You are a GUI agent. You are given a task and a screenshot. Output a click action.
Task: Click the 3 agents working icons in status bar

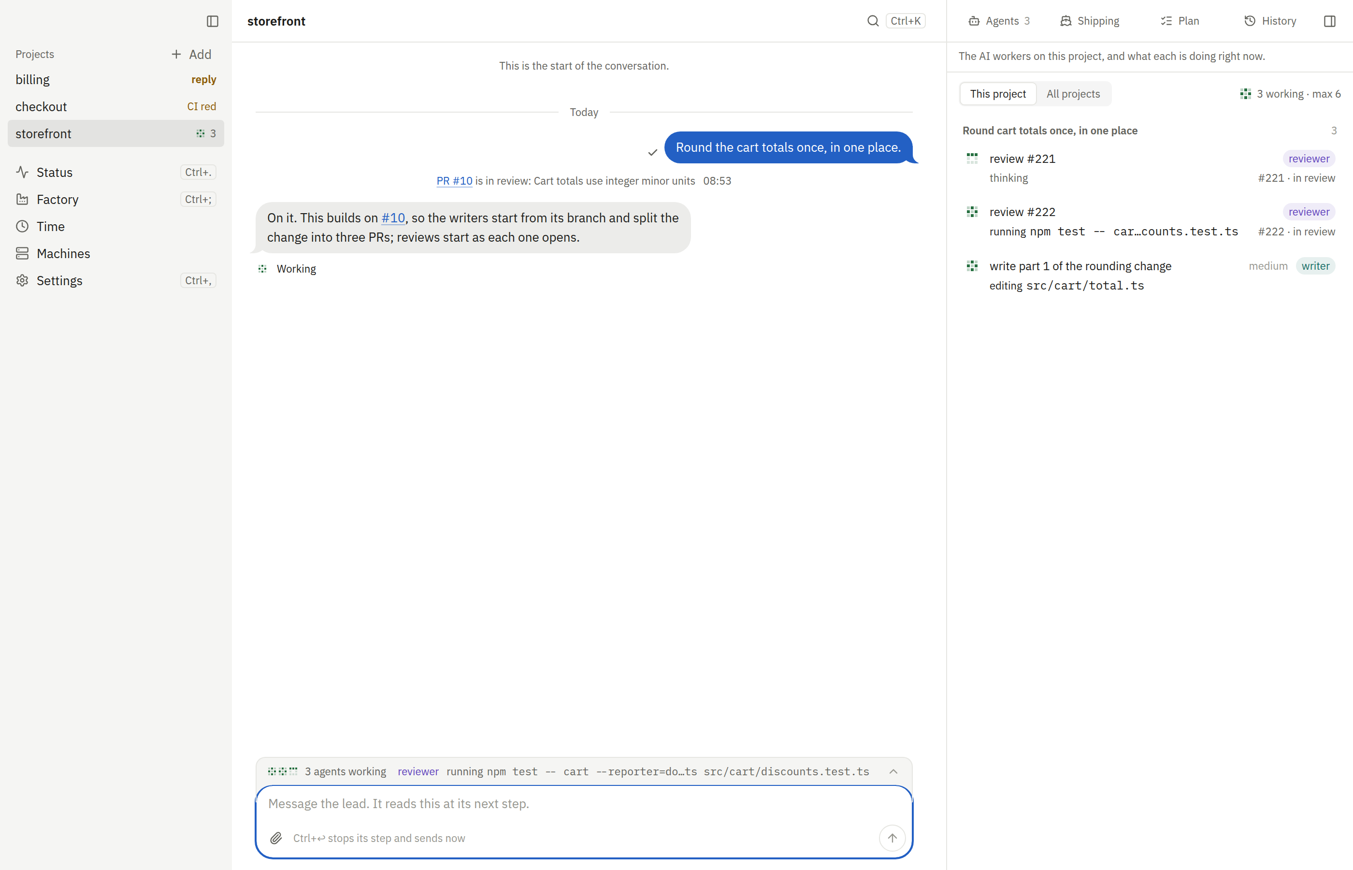point(282,772)
